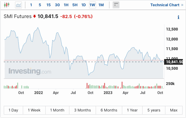Image resolution: width=186 pixels, height=118 pixels.
Task: Set interval to 5 minutes
Action: [40, 5]
